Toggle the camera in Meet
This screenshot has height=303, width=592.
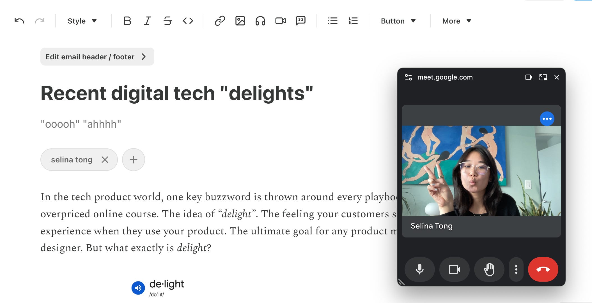(454, 269)
